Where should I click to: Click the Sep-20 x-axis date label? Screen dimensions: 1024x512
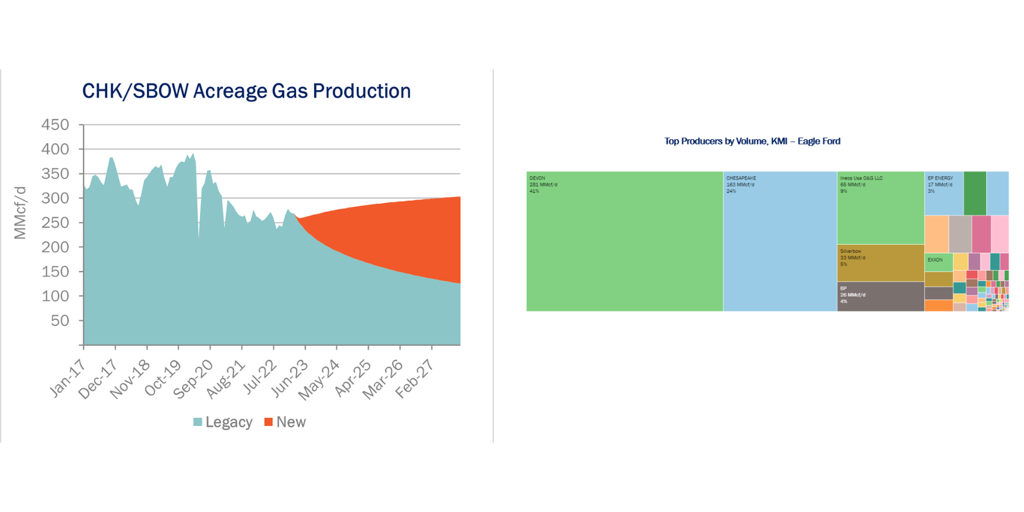tap(193, 379)
